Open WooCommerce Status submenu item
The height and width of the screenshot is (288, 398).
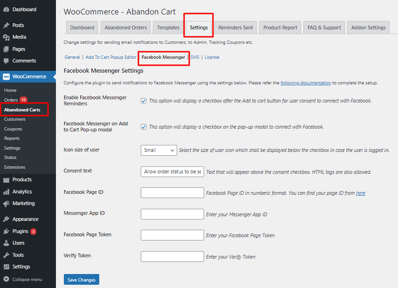click(10, 158)
